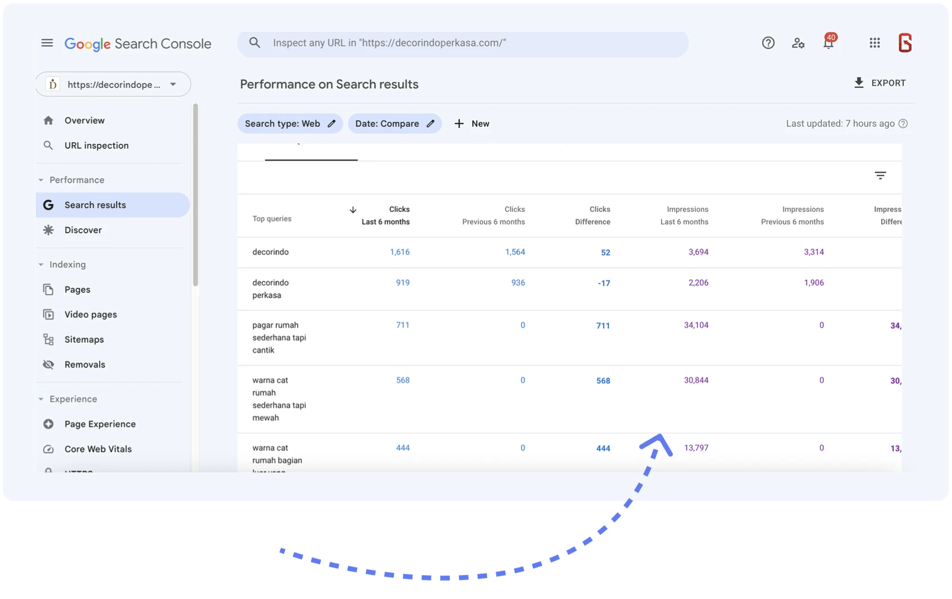The width and height of the screenshot is (952, 599).
Task: Click the Google Search Console logo
Action: [138, 44]
